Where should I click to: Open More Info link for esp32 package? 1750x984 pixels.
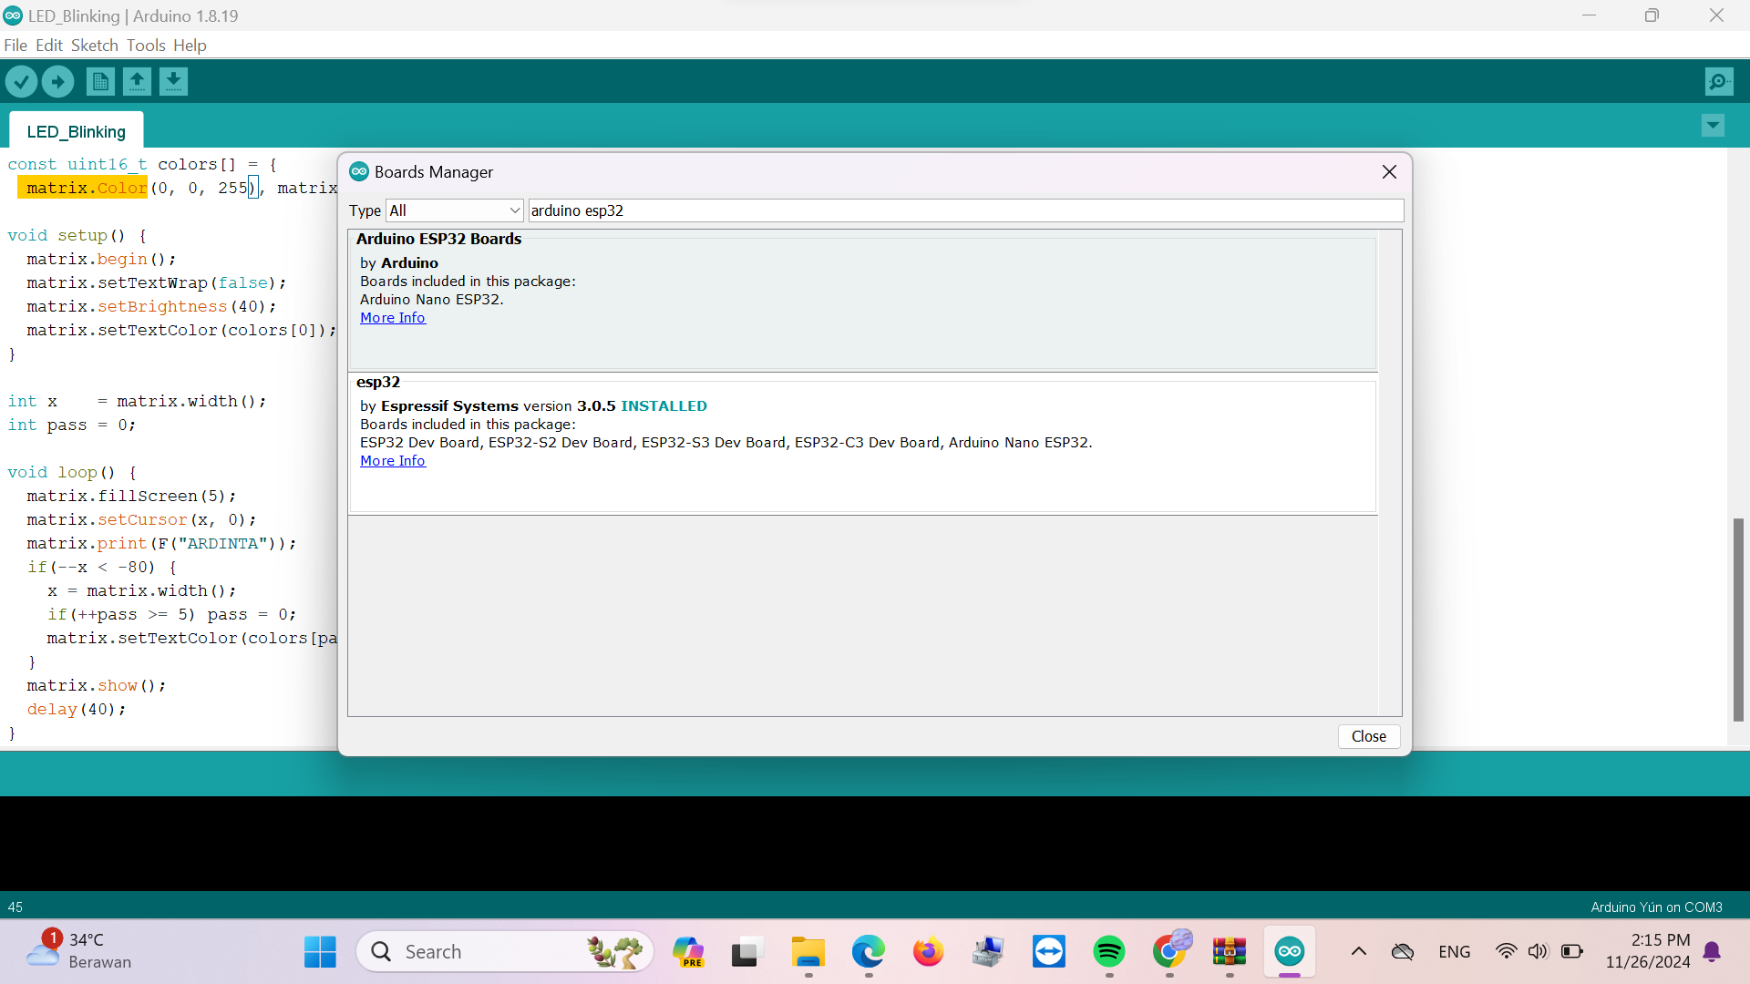[x=392, y=461]
